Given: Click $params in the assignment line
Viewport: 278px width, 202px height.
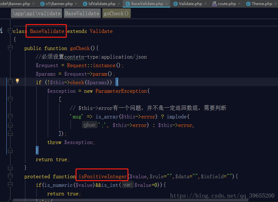Looking at the screenshot, I should pos(46,74).
